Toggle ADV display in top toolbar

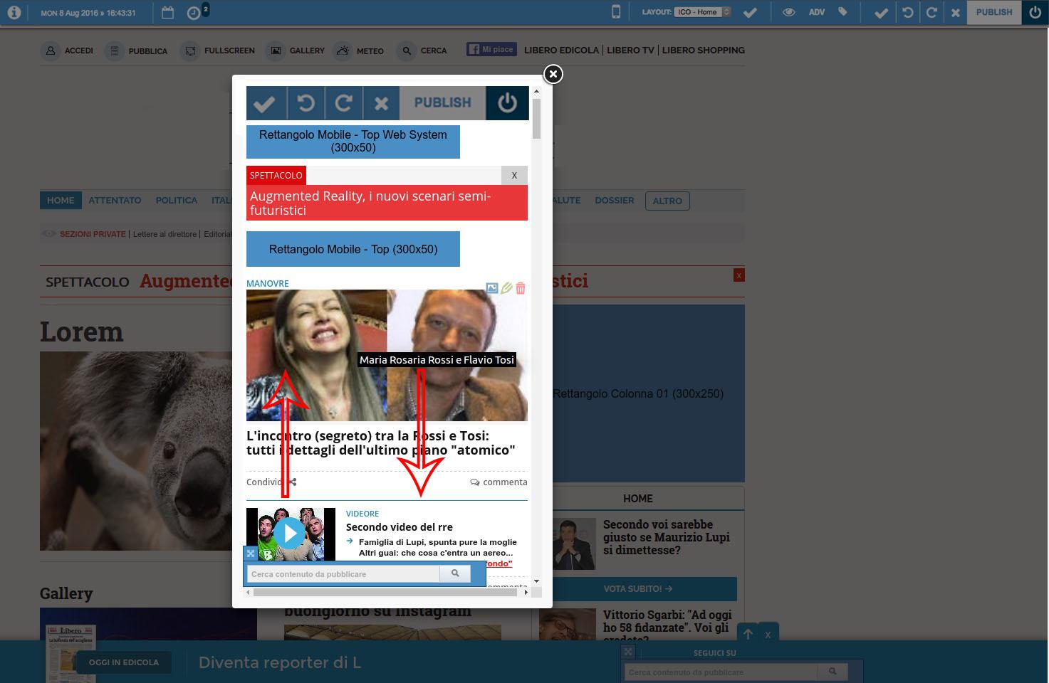point(816,12)
